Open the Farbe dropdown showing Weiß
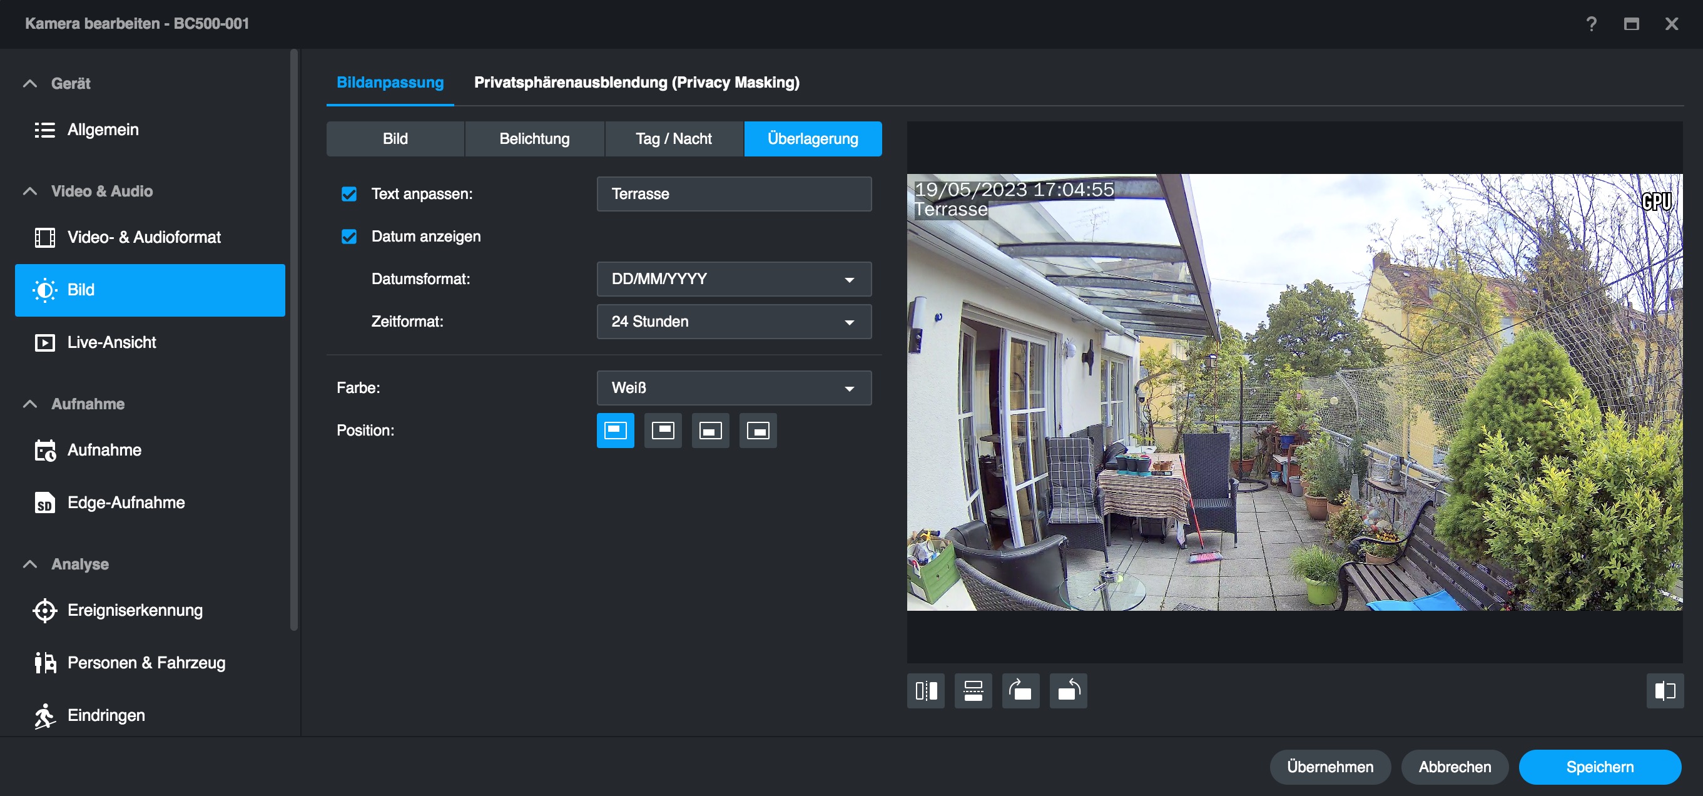 point(734,387)
